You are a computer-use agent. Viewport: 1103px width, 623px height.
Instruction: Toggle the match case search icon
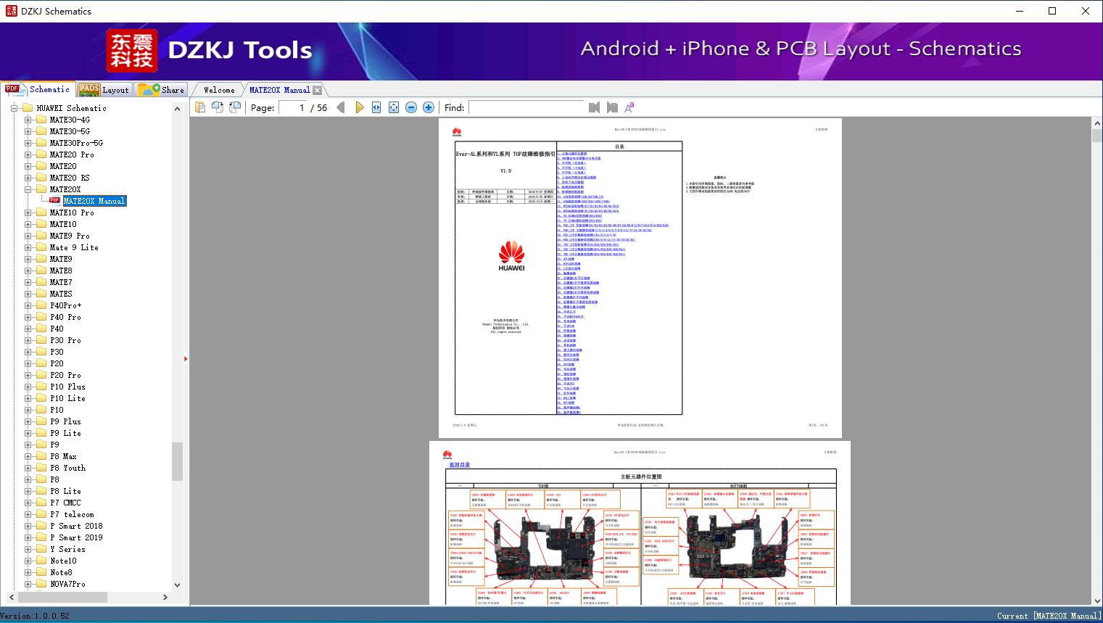(x=629, y=107)
